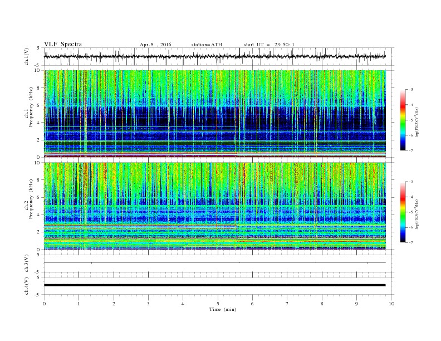This screenshot has height=341, width=441.
Task: Click the "6" tick label on time axis
Action: pyautogui.click(x=253, y=304)
